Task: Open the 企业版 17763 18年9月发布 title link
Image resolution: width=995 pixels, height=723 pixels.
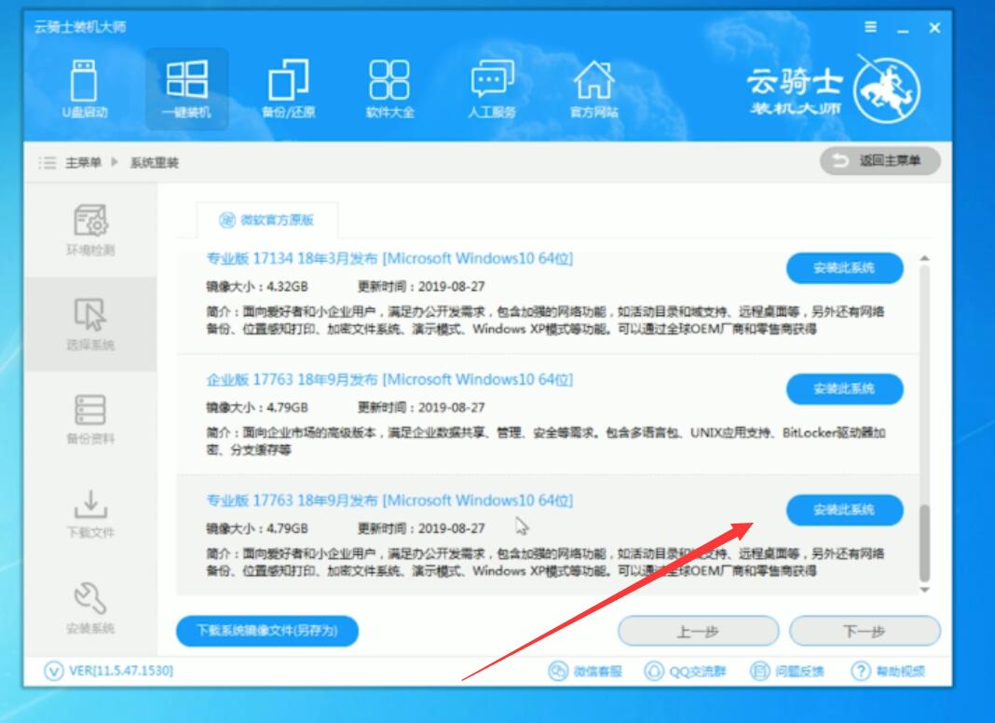Action: pos(389,379)
